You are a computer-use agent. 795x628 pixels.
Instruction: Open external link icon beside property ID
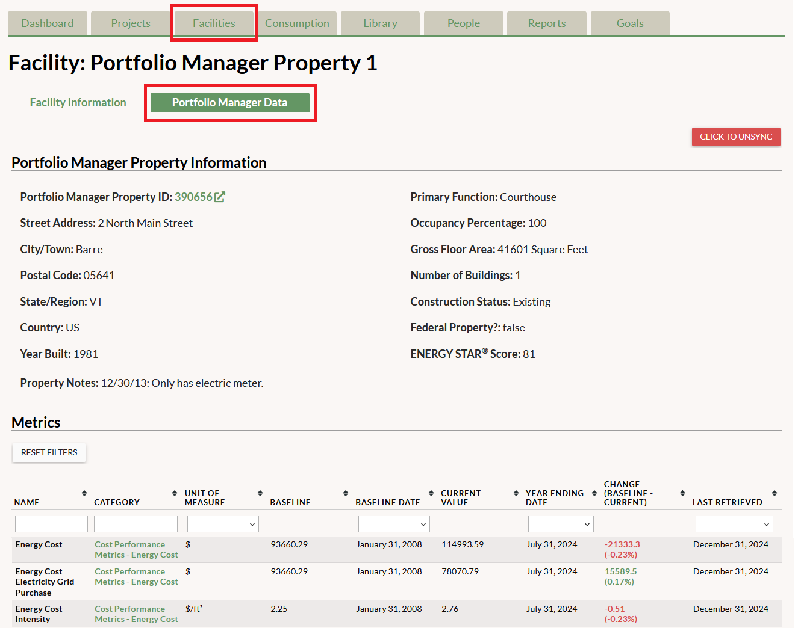point(220,197)
